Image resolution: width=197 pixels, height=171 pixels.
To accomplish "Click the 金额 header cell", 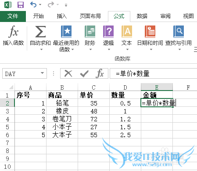I will (157, 95).
